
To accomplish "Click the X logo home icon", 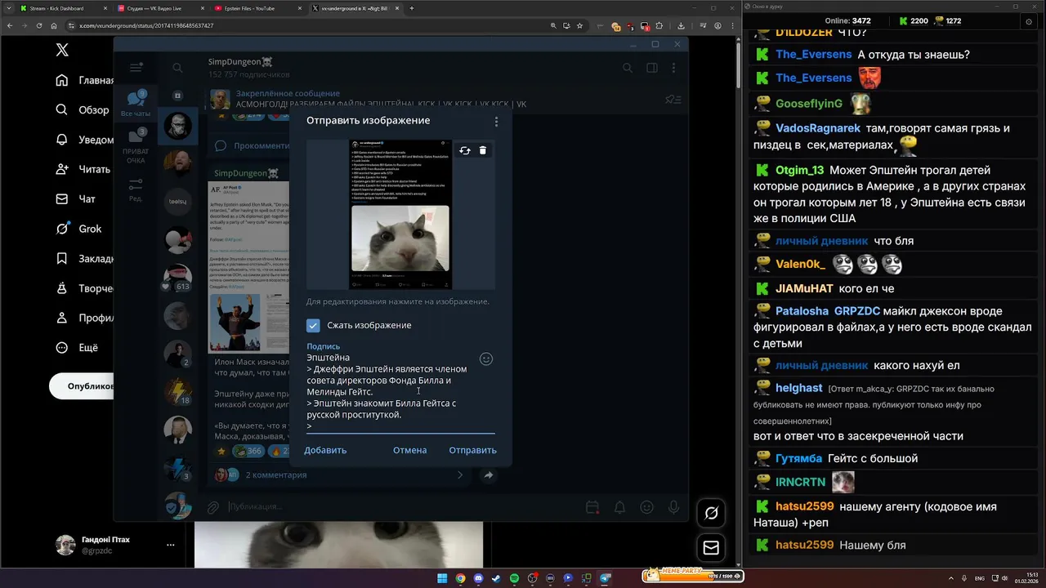I will 62,51.
